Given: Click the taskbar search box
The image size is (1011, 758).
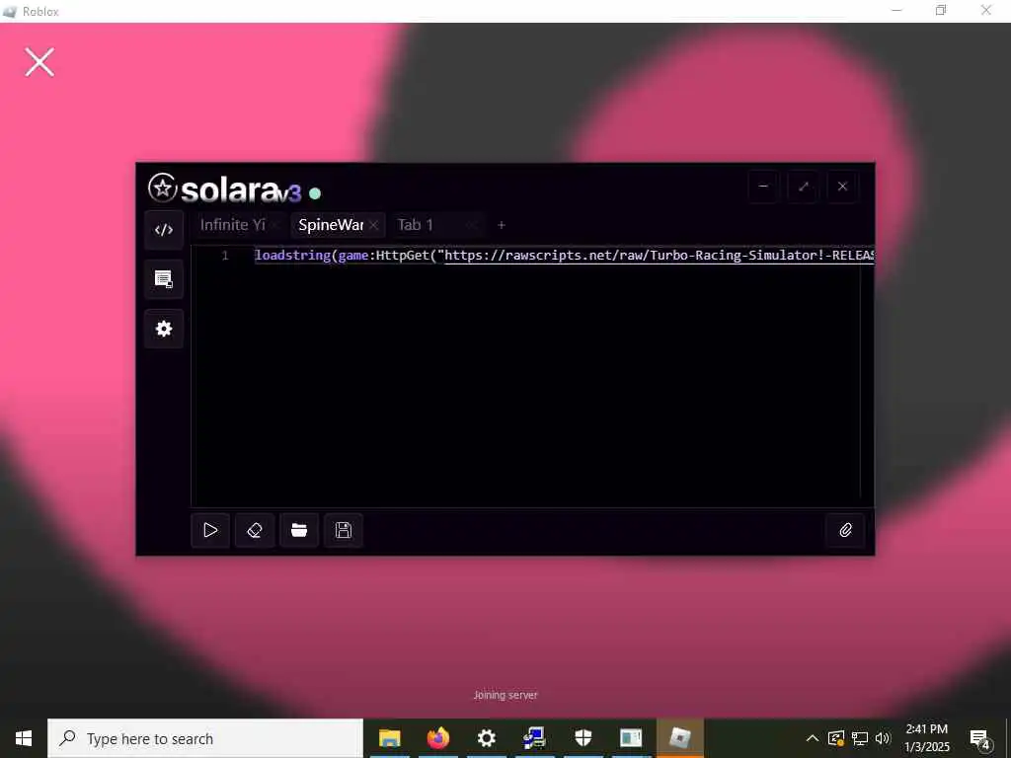Looking at the screenshot, I should (x=205, y=738).
